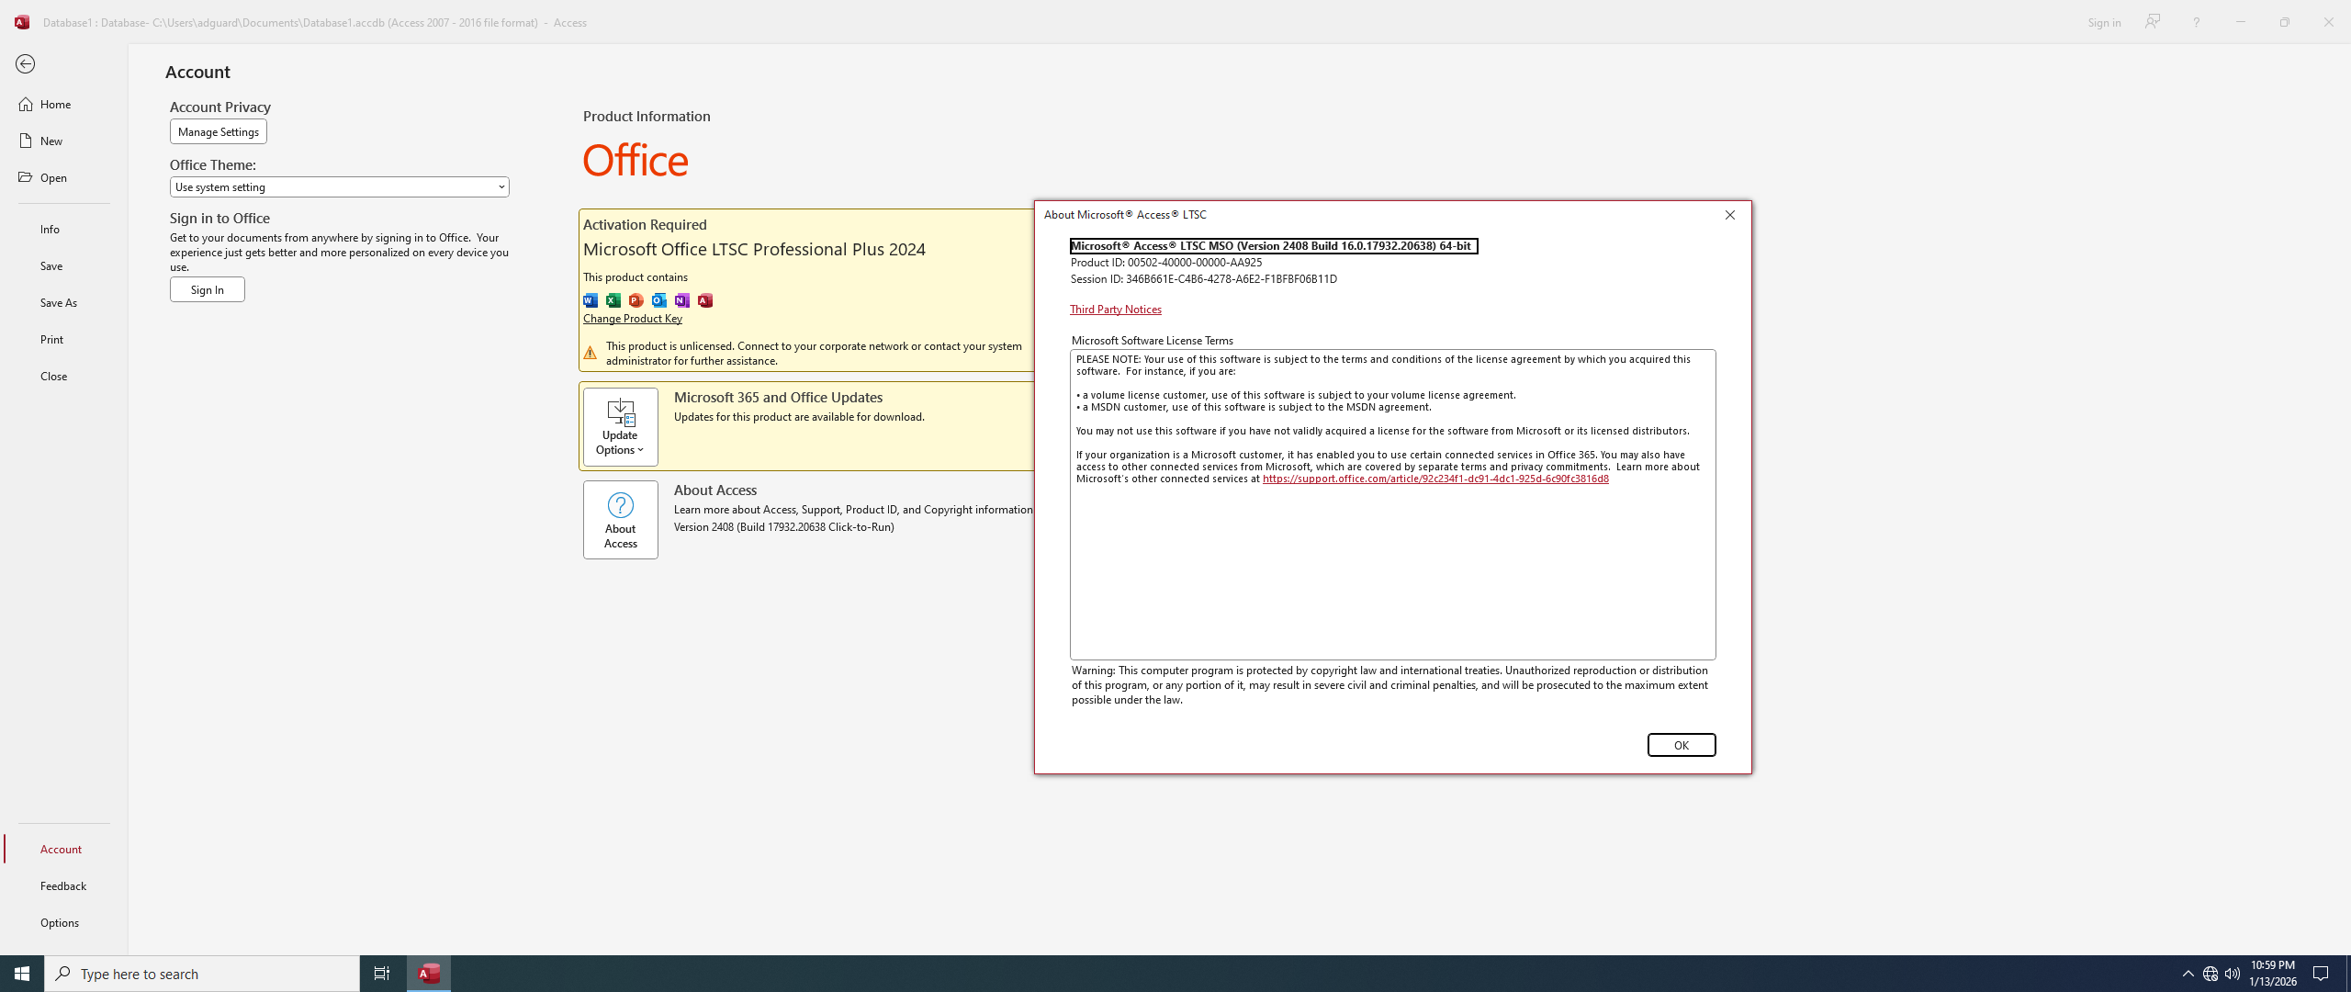The height and width of the screenshot is (992, 2351).
Task: Open the support.office.com article link
Action: [1434, 479]
